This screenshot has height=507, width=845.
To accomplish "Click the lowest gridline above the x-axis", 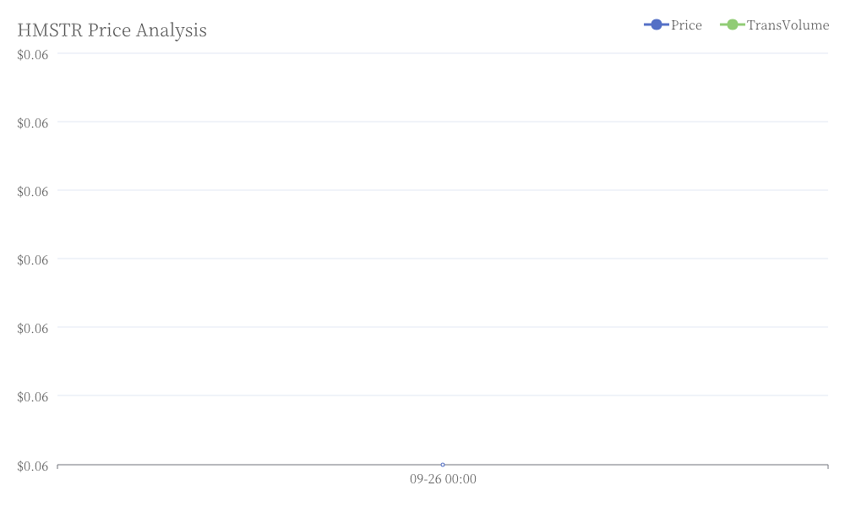I will [x=443, y=395].
